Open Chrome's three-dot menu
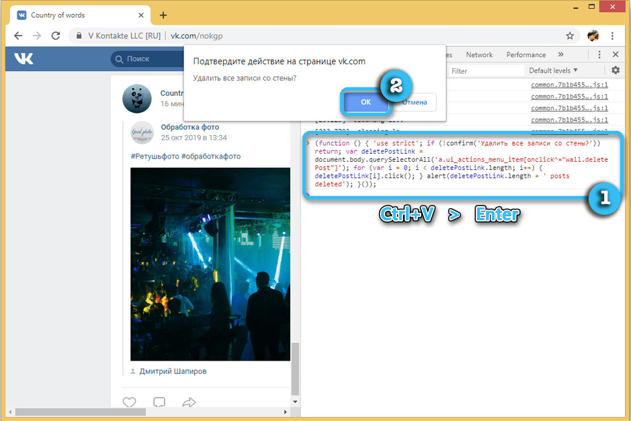This screenshot has height=421, width=631. click(x=613, y=36)
